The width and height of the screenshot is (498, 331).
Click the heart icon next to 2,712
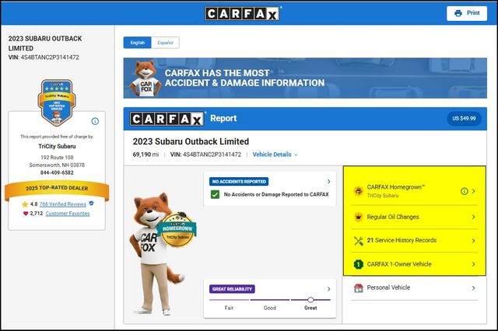(26, 214)
